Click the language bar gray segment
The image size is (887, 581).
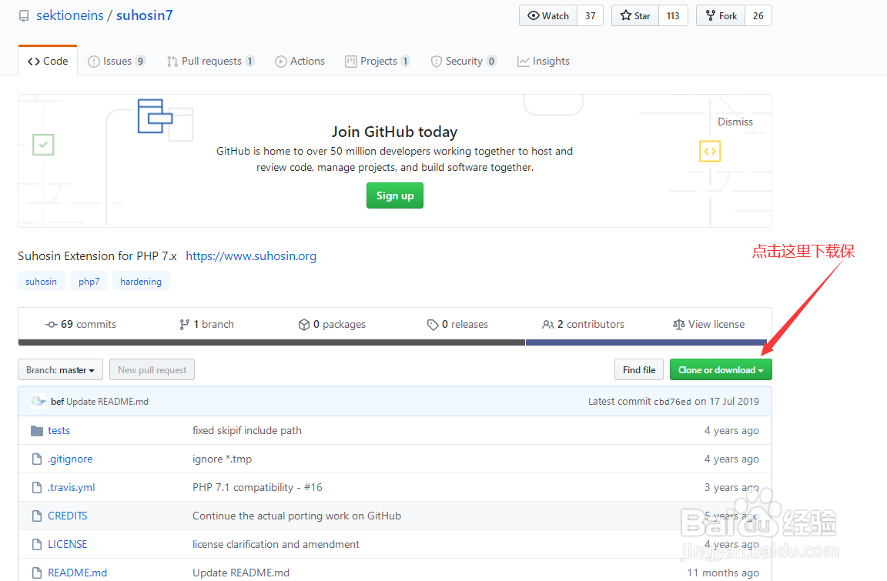pyautogui.click(x=272, y=342)
